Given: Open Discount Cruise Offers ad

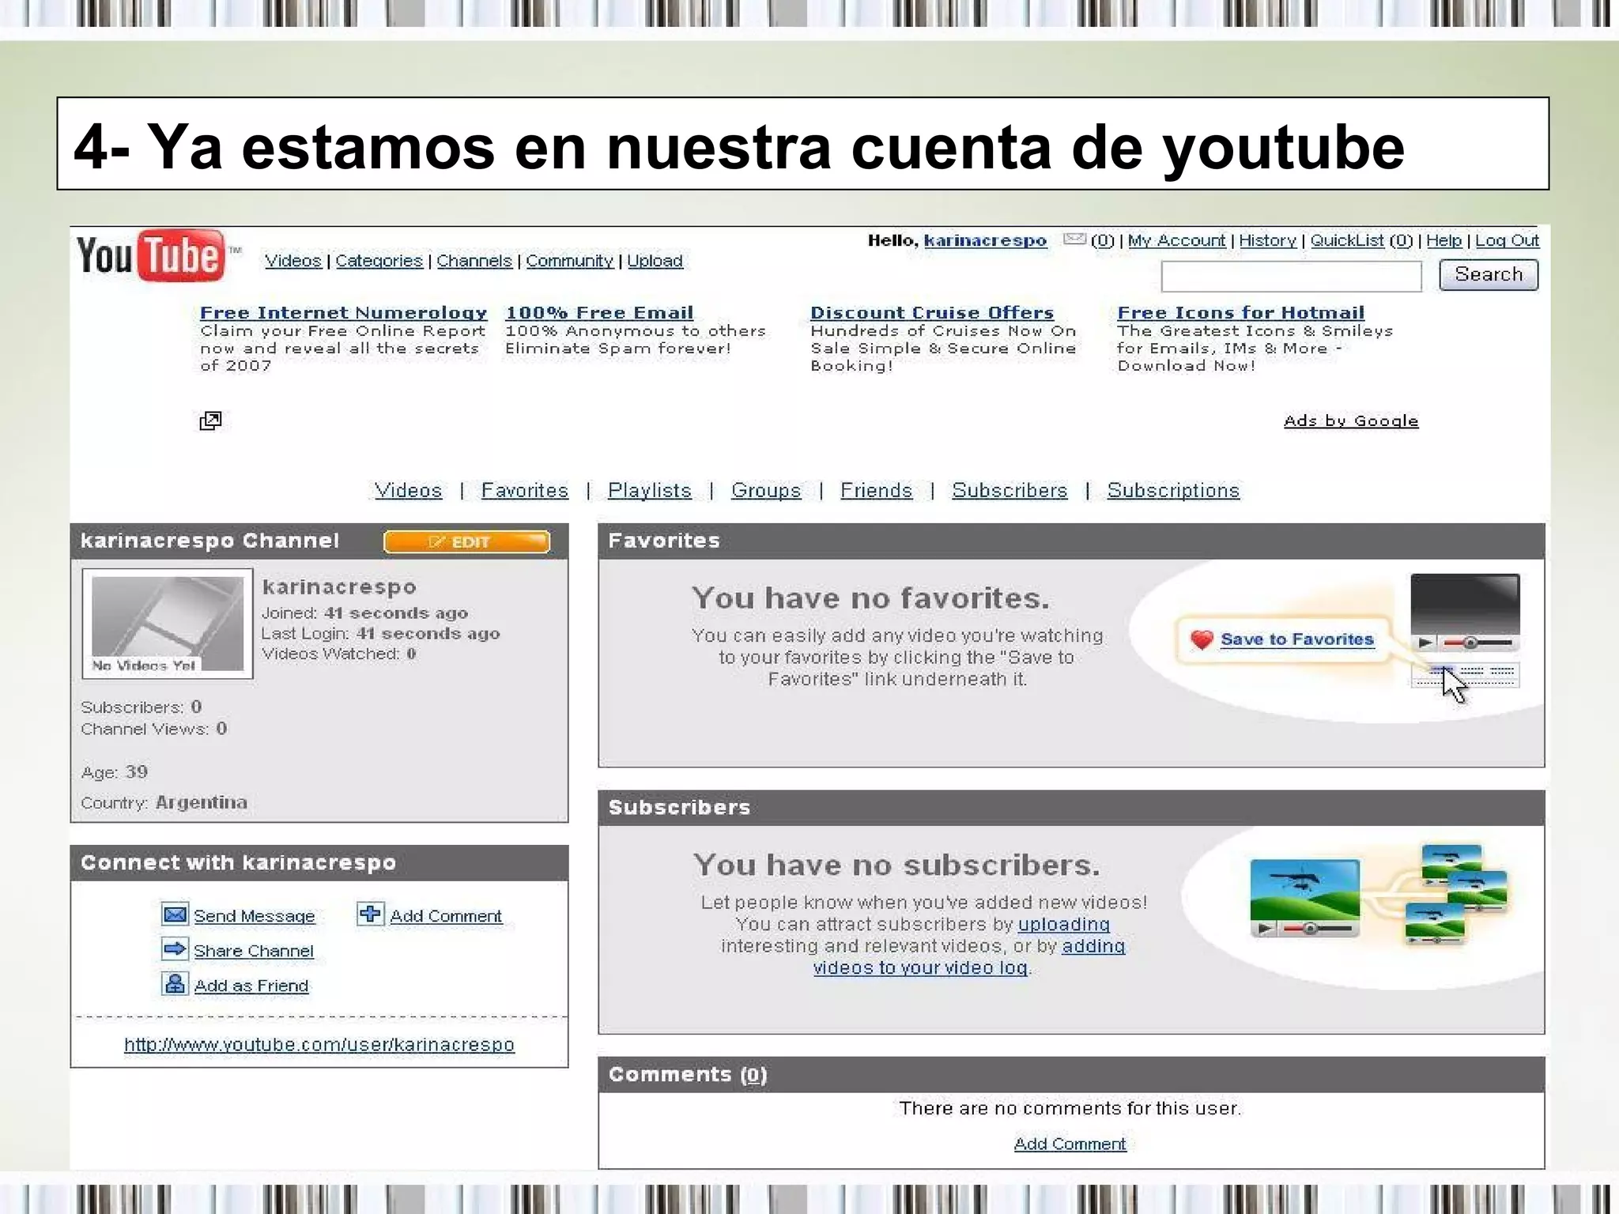Looking at the screenshot, I should tap(932, 313).
